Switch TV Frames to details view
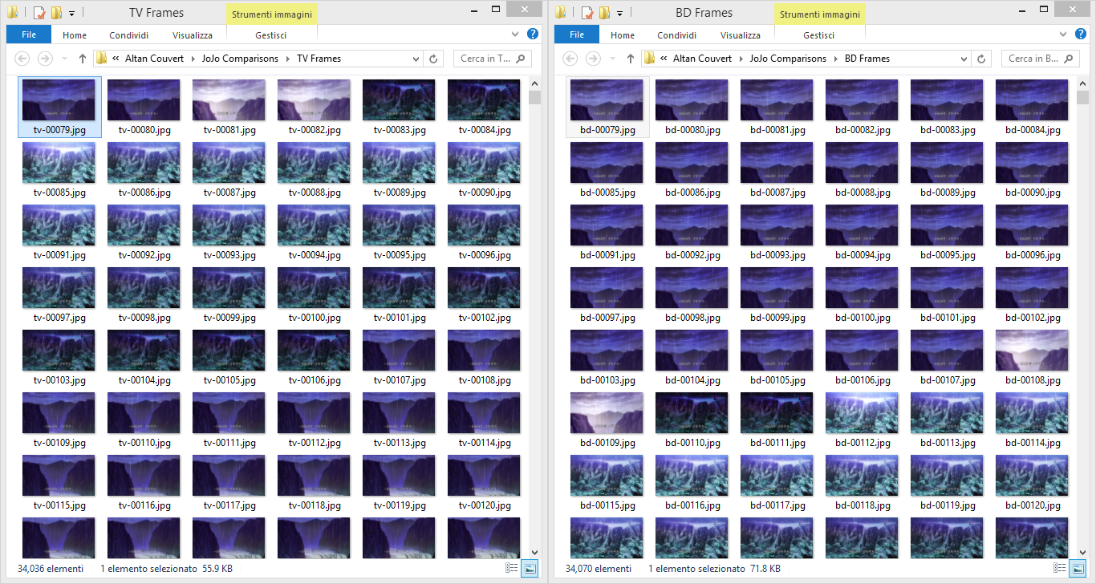 tap(512, 568)
